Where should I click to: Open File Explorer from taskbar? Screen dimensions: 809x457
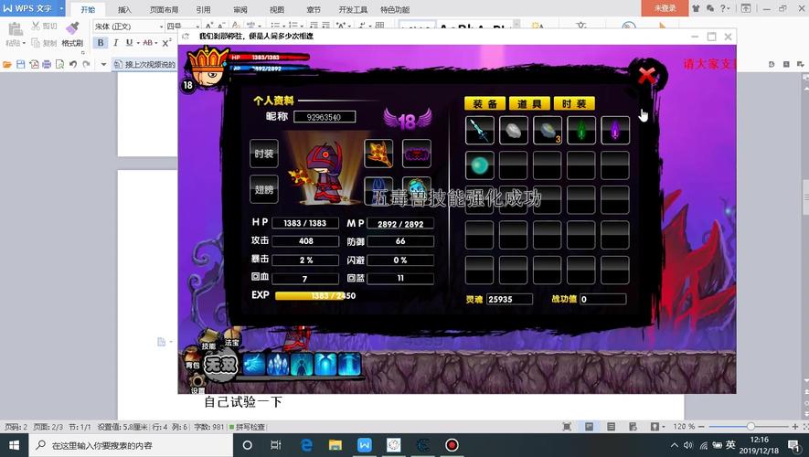[335, 445]
